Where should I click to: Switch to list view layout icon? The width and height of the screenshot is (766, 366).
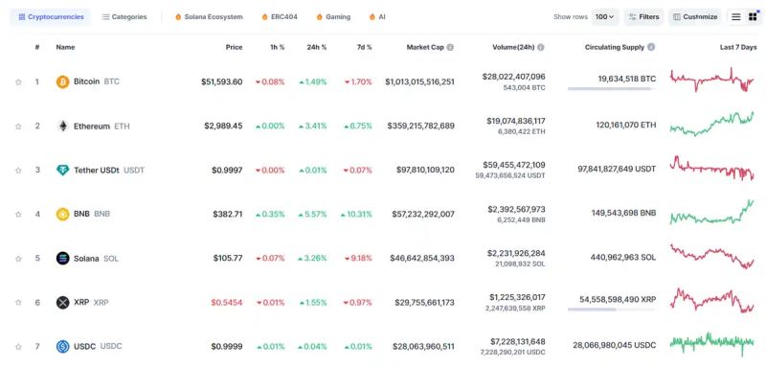click(x=735, y=17)
